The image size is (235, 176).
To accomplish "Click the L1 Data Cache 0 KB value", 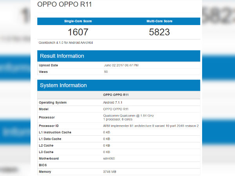I will (107, 139).
